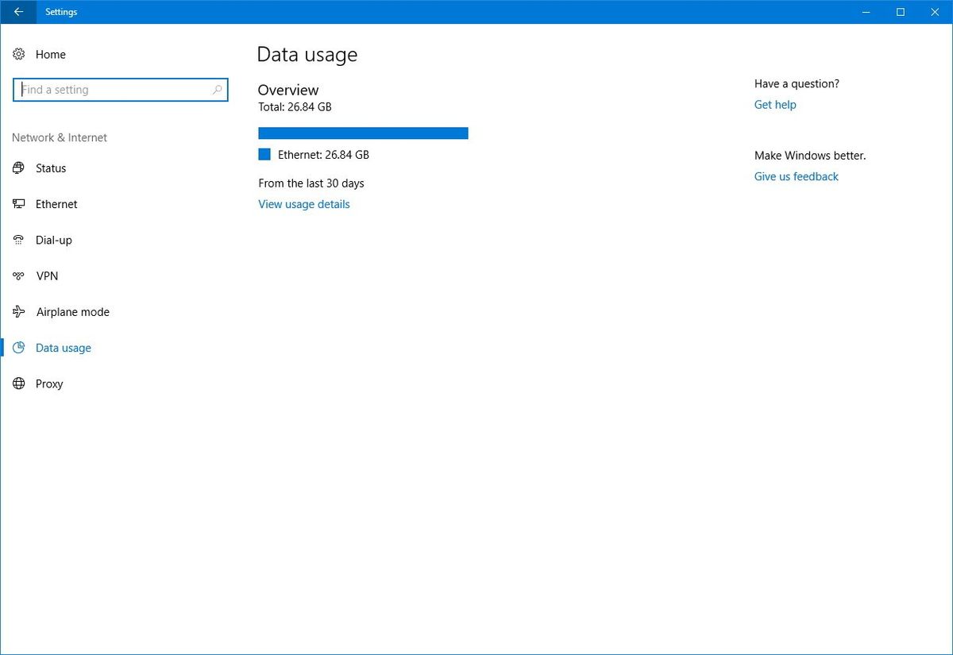This screenshot has width=953, height=655.
Task: Select the VPN connection icon
Action: (x=18, y=275)
